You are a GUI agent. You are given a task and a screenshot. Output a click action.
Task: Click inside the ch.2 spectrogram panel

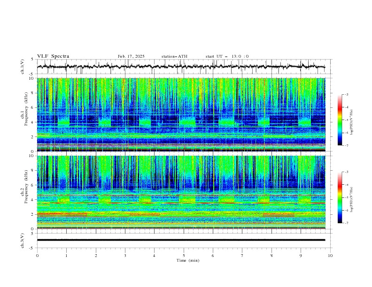tap(181, 192)
